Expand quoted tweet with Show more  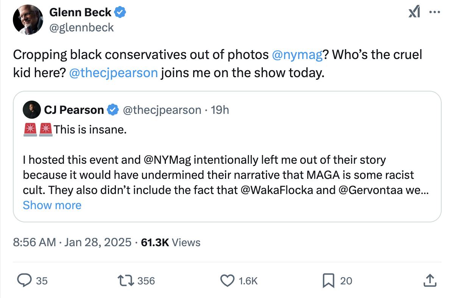pos(52,205)
